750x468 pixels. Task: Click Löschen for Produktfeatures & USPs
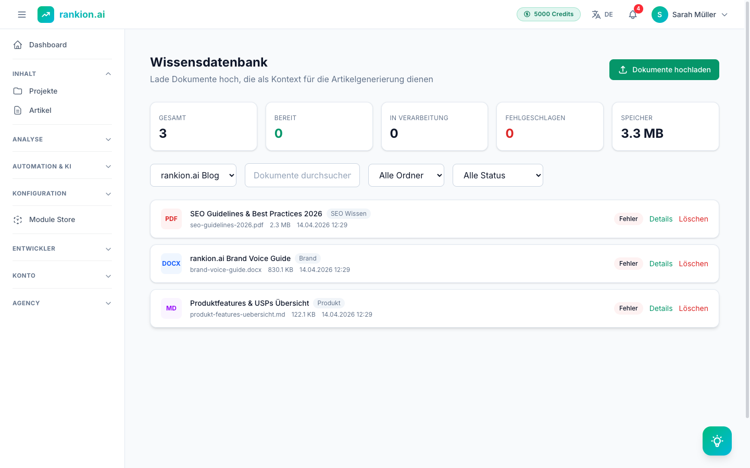point(693,308)
